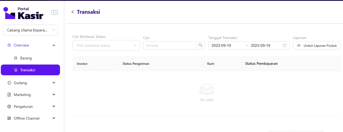Screen dimensions: 343x132
Task: Click the Portal Kasir logo
Action: 23,13
